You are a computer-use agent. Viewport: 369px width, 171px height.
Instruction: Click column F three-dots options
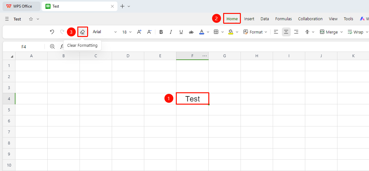205,56
